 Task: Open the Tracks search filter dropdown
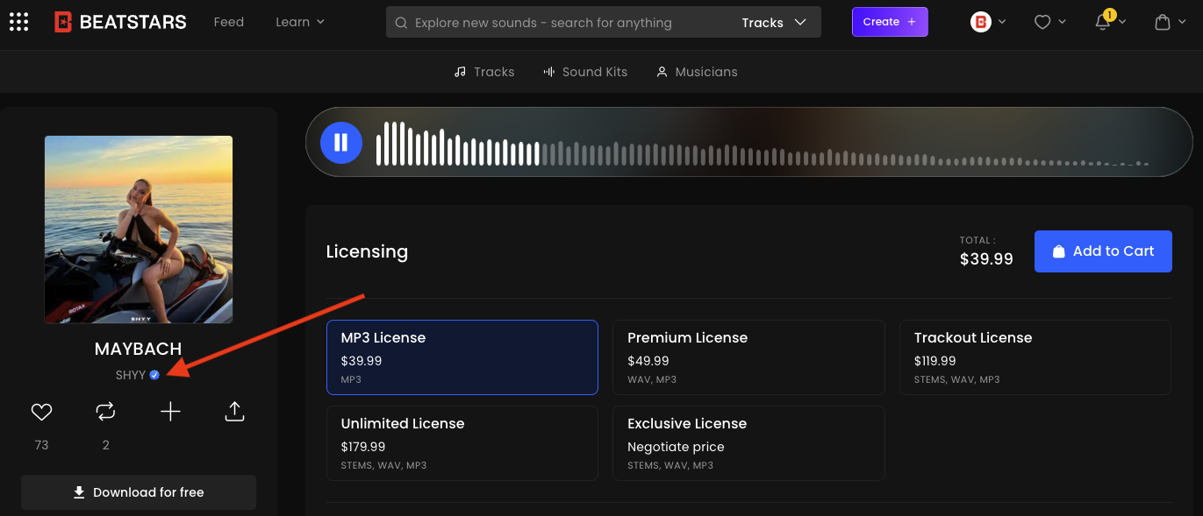click(773, 23)
